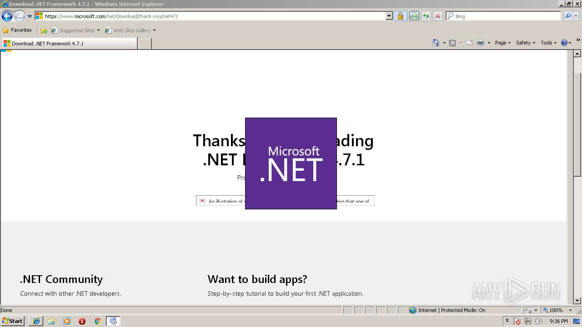
Task: Select the Download .NET Framework 4.7.1 tab
Action: [69, 44]
